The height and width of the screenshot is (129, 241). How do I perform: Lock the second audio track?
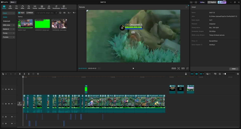point(6,123)
